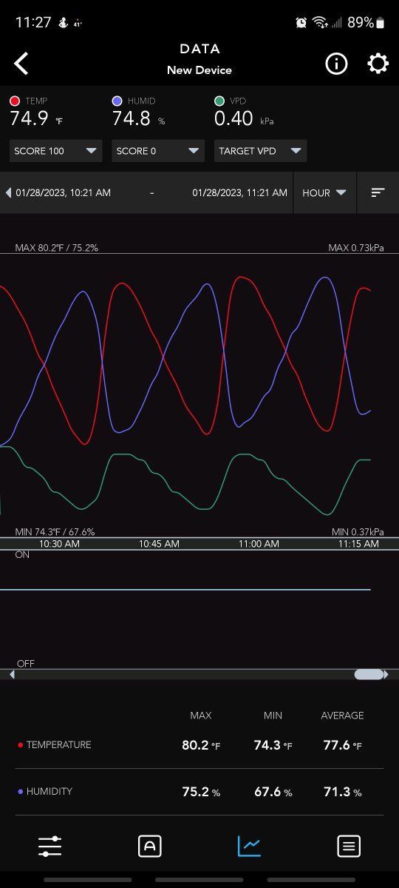Tap the New Device title
Screen dimensions: 399x888
pos(199,70)
